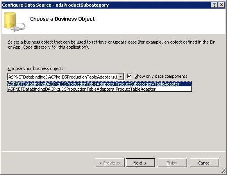Select ProductSubcategoryTableAdapter from the list
This screenshot has width=227, height=175.
pyautogui.click(x=100, y=84)
